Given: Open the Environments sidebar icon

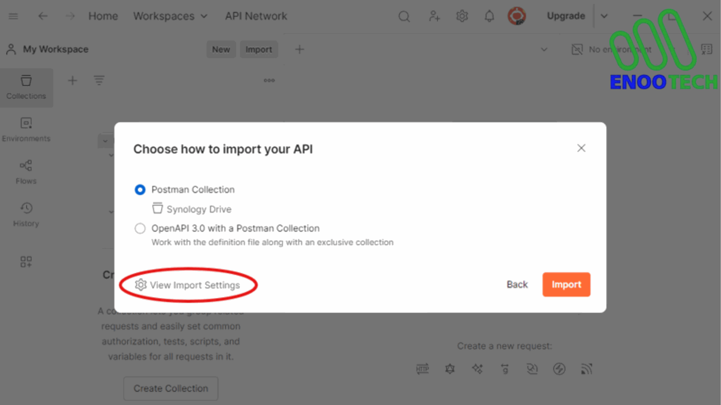Looking at the screenshot, I should (26, 130).
